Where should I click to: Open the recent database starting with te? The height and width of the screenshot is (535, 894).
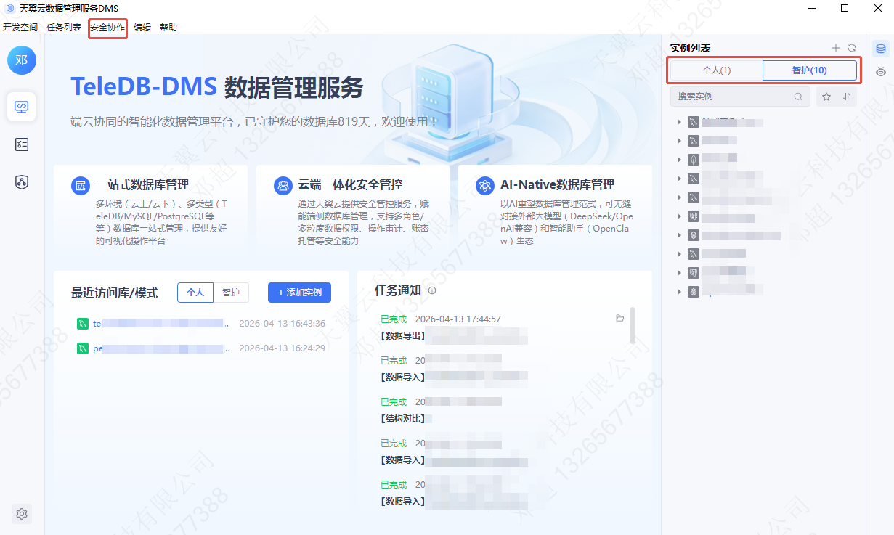pyautogui.click(x=160, y=324)
